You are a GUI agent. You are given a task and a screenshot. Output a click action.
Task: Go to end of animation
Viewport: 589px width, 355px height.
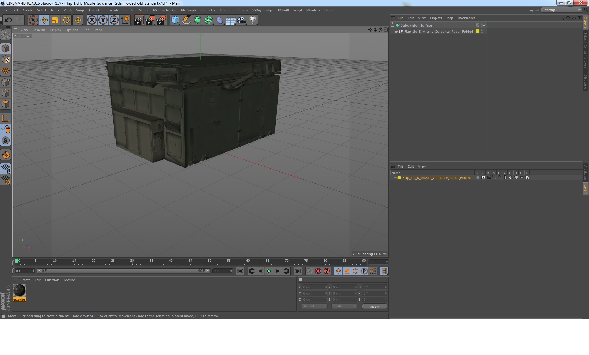[x=298, y=271]
